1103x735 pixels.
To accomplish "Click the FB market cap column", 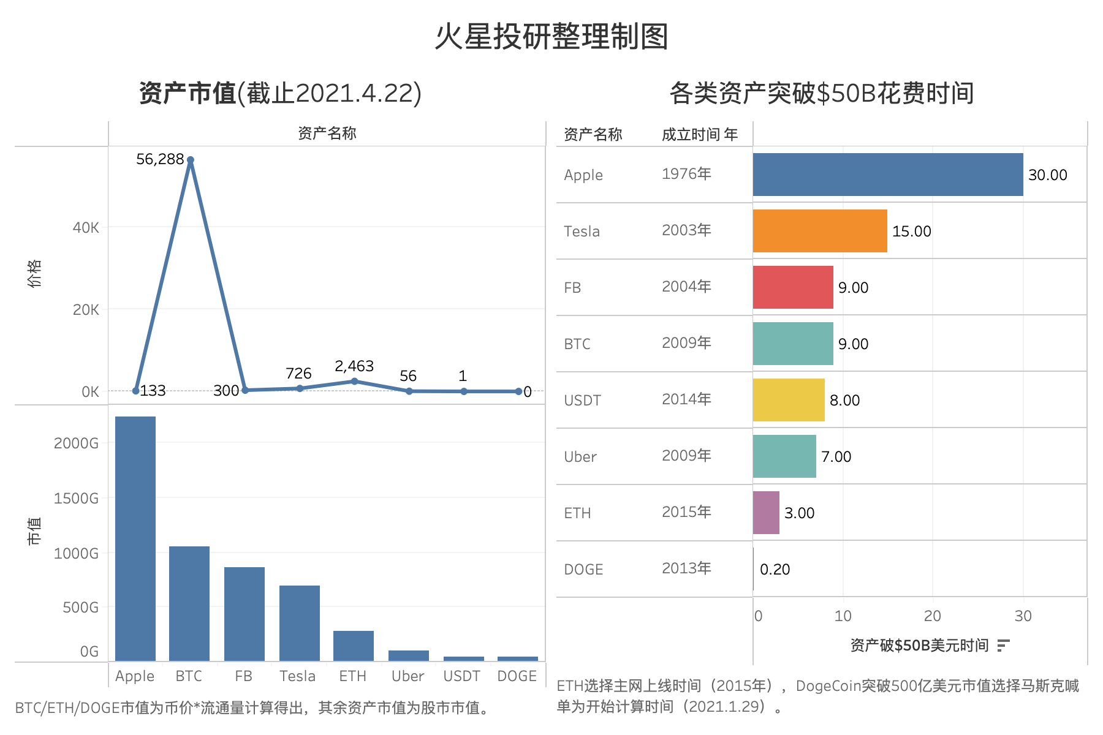I will pos(244,614).
